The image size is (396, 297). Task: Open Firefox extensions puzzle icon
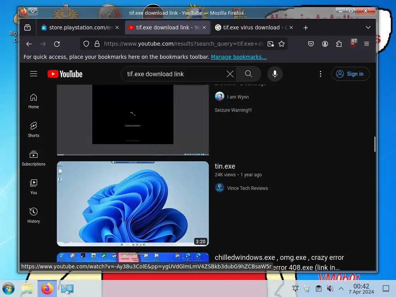click(339, 44)
